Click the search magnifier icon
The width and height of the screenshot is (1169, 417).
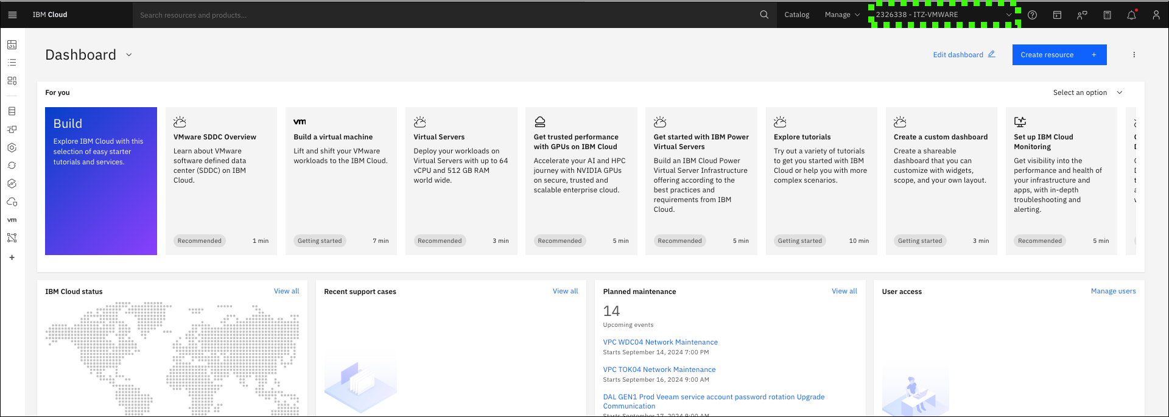pyautogui.click(x=764, y=15)
